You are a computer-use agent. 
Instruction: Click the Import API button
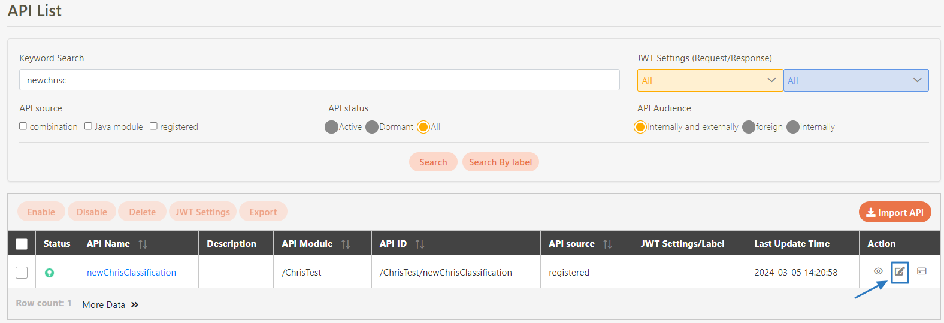pyautogui.click(x=894, y=212)
